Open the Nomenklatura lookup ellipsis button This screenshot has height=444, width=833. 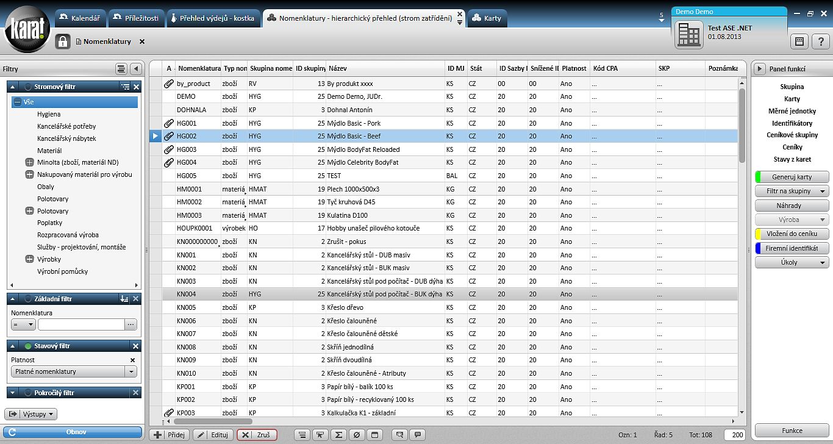[x=131, y=324]
